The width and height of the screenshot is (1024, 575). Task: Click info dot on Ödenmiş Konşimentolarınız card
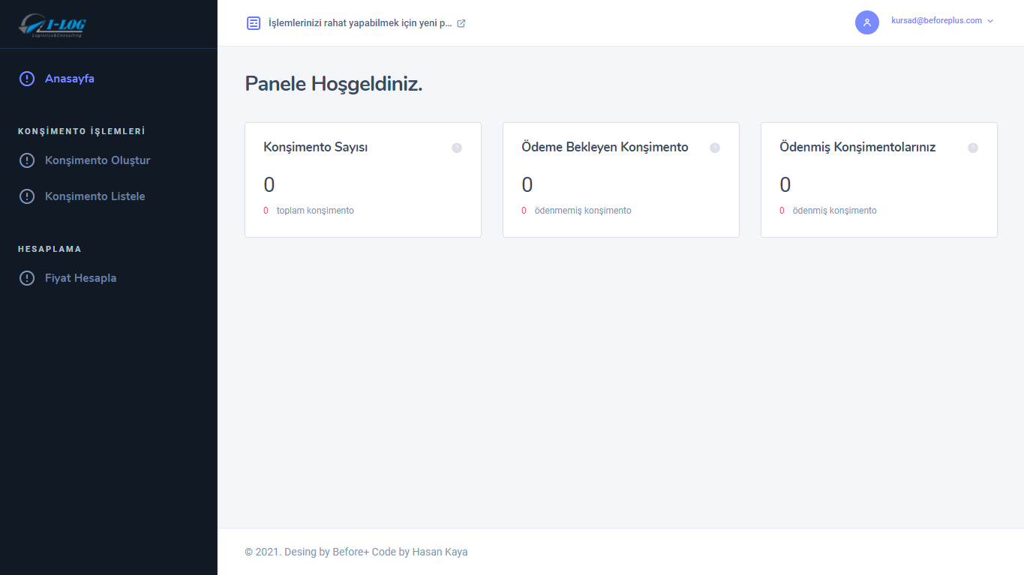[x=973, y=148]
